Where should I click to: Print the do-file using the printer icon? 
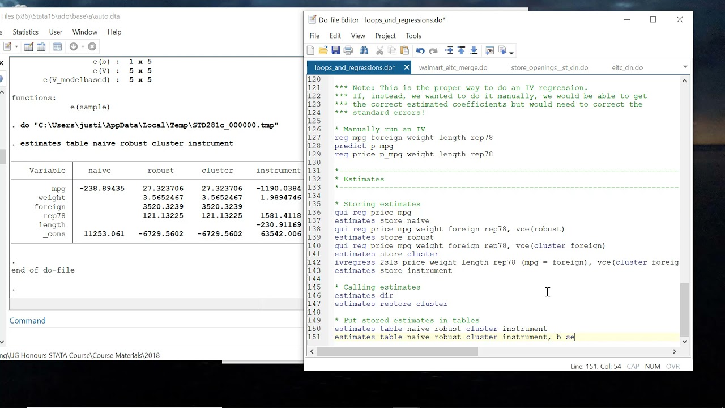(x=348, y=50)
